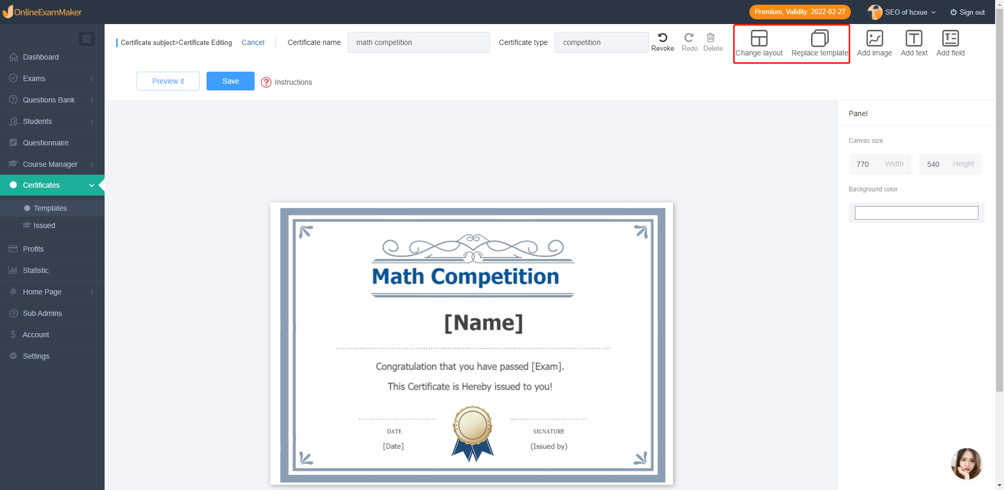
Task: Click the canvas Height field
Action: (950, 164)
